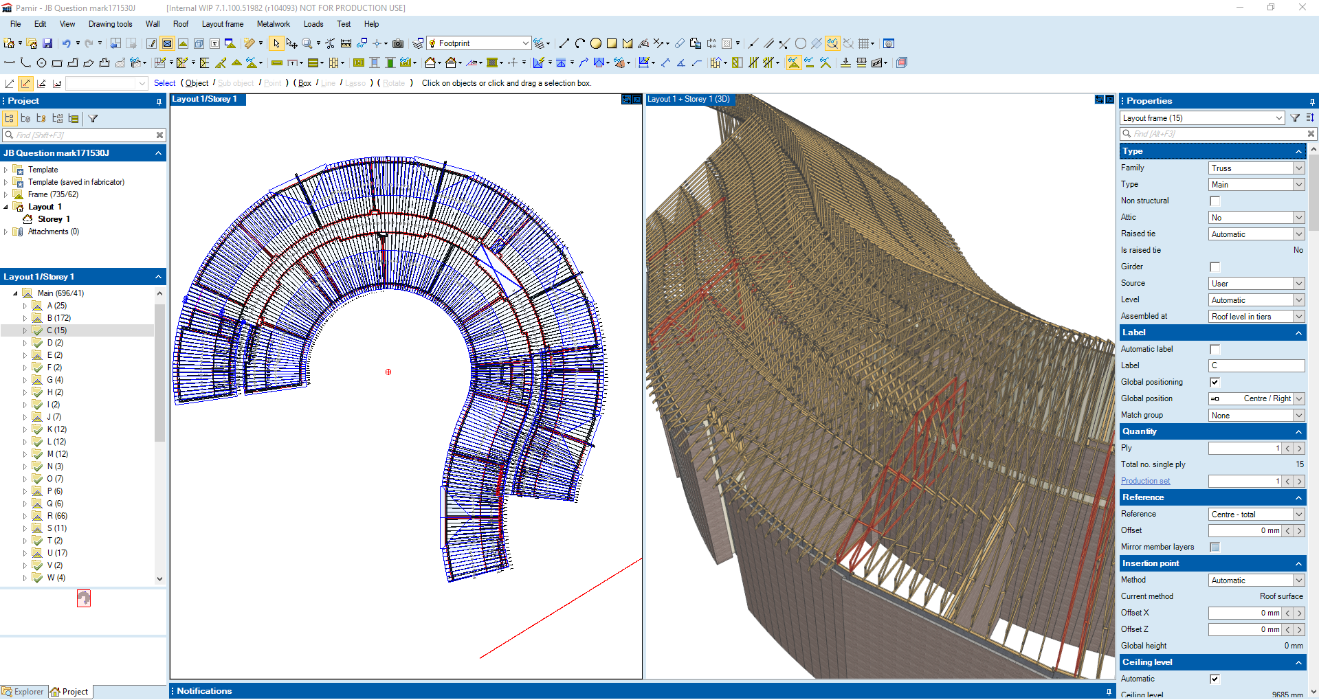The height and width of the screenshot is (700, 1319).
Task: Click the filter funnel icon in Project panel
Action: pyautogui.click(x=93, y=118)
